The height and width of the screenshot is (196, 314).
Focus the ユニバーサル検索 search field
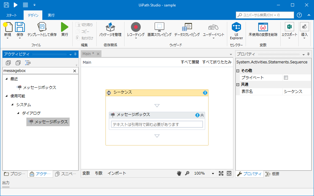265,15
